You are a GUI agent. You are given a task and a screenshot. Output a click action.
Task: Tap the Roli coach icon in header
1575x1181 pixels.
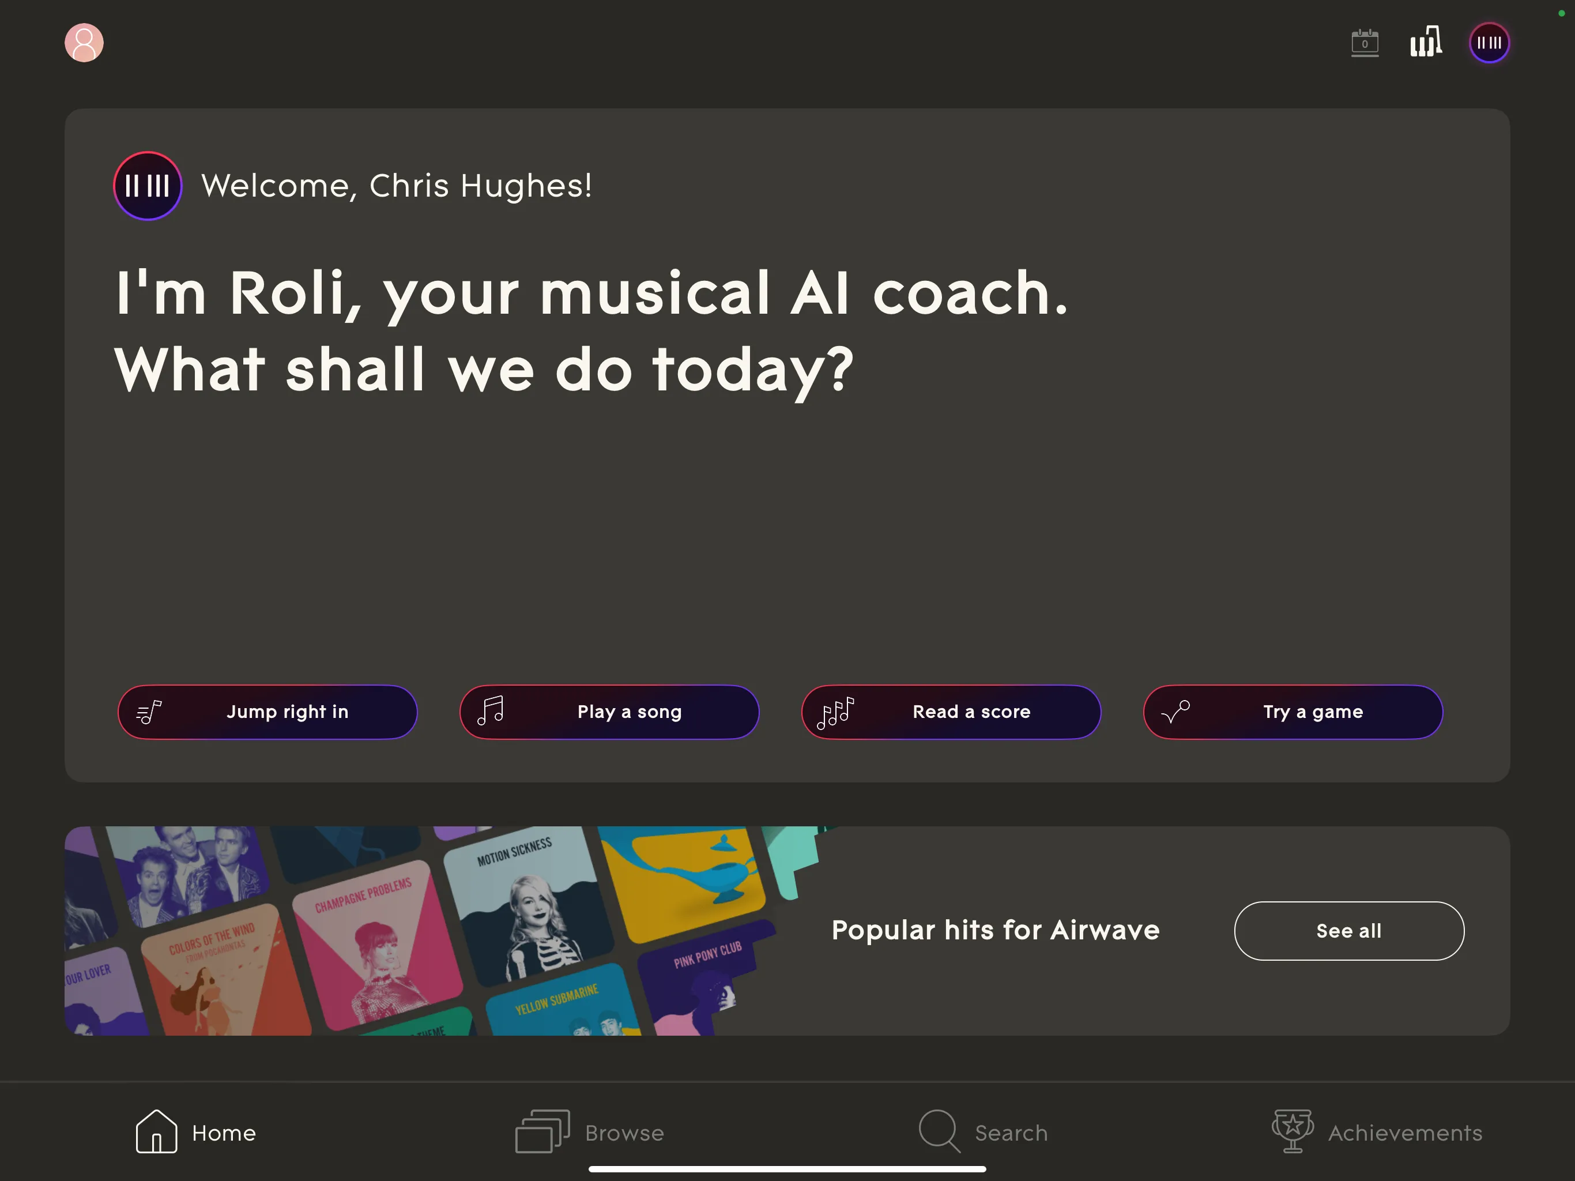coord(1489,43)
